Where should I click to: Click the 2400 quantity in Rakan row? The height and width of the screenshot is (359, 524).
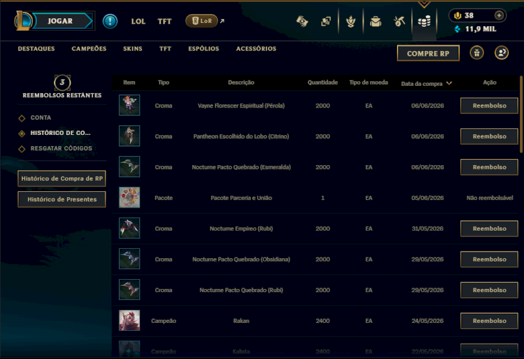point(322,321)
